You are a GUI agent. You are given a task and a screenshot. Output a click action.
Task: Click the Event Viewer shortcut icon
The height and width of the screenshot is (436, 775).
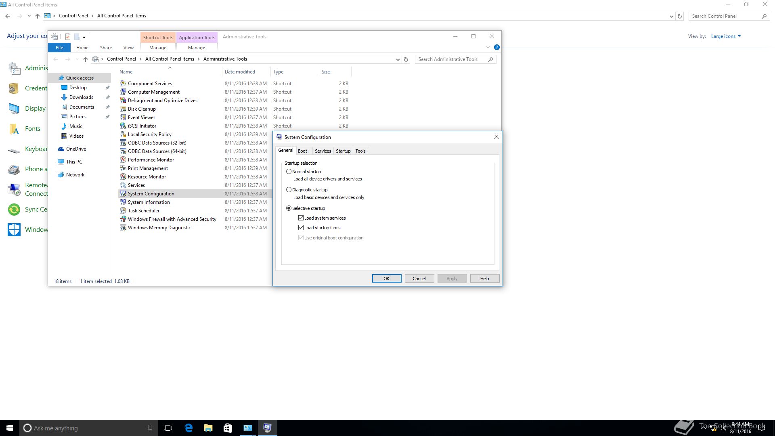(x=123, y=117)
